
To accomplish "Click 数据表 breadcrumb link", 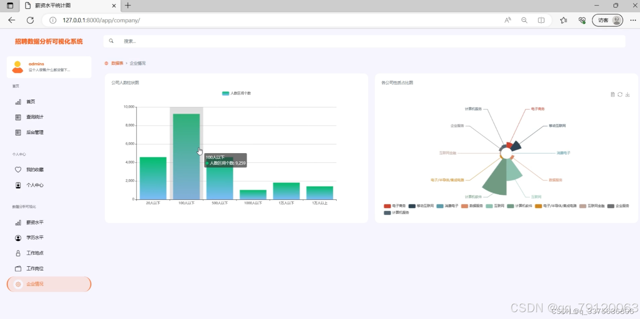I will pos(117,63).
